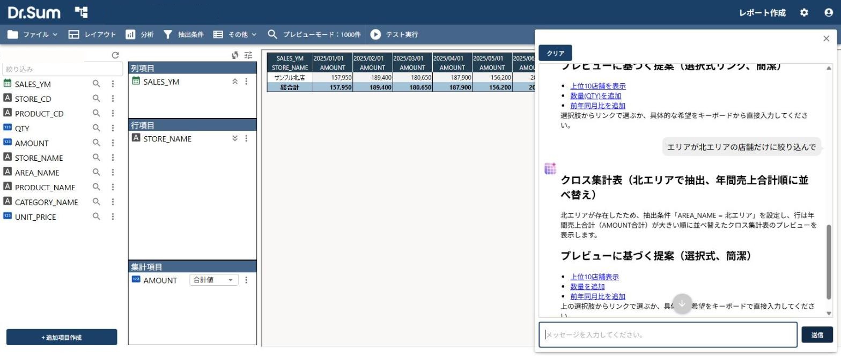
Task: Follow the 上位10店舗表示 link
Action: pos(594,277)
